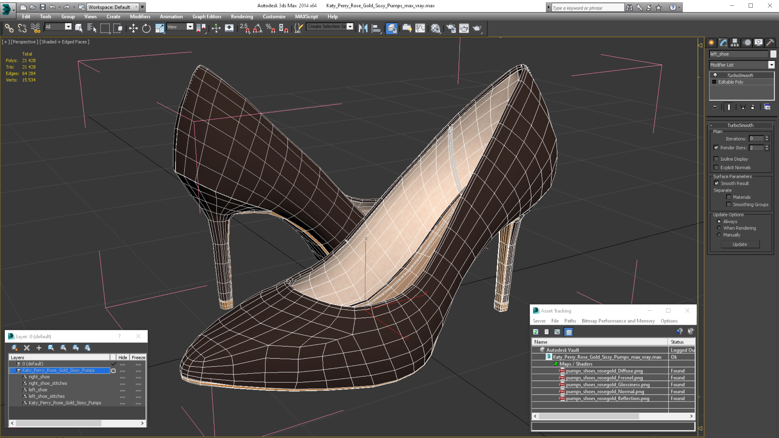
Task: Click the Iterations spinner arrows
Action: point(767,138)
